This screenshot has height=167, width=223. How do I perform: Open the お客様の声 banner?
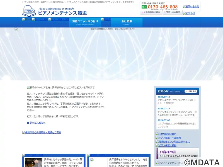pyautogui.click(x=177, y=153)
